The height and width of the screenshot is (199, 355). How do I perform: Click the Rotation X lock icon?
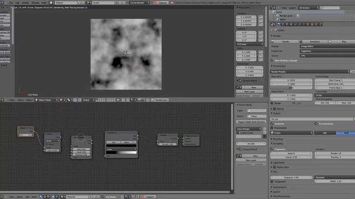click(x=261, y=33)
